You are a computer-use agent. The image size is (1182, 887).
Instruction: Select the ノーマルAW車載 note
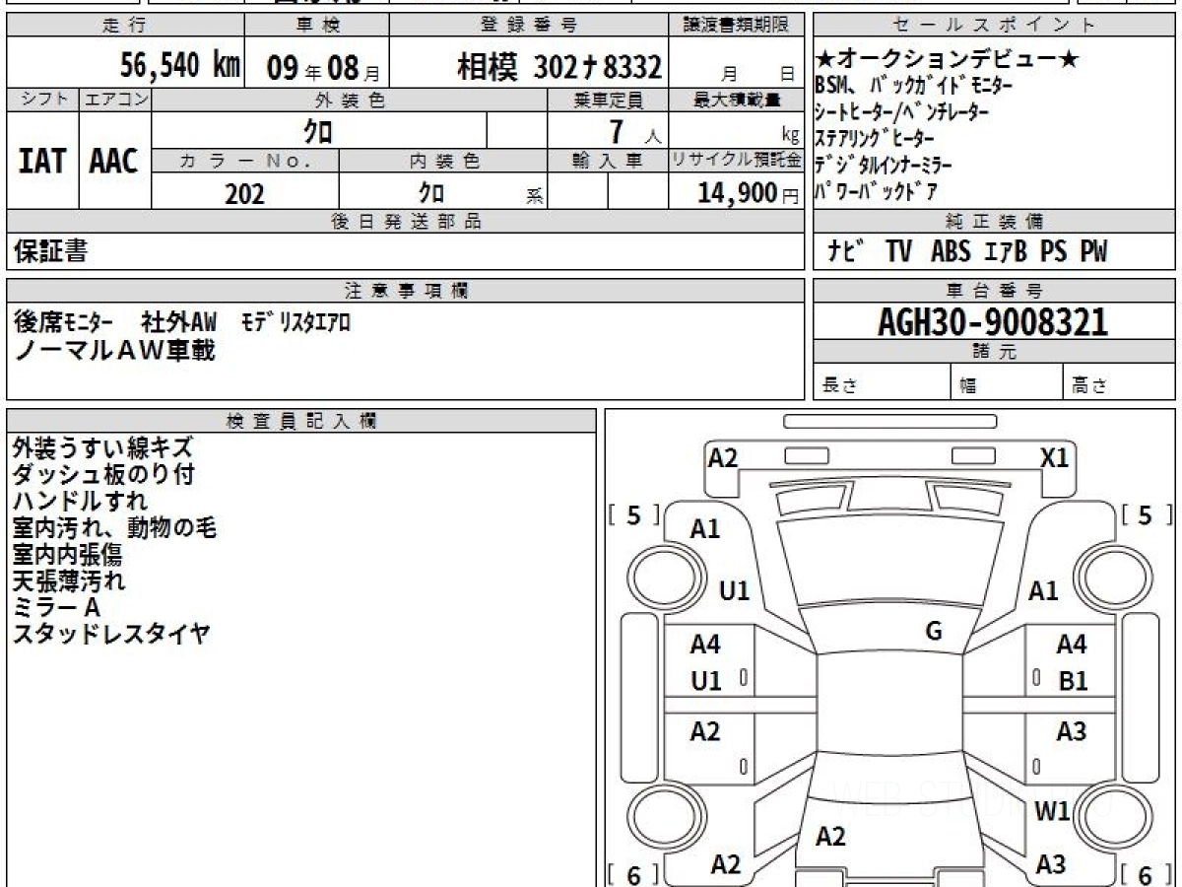[x=114, y=350]
